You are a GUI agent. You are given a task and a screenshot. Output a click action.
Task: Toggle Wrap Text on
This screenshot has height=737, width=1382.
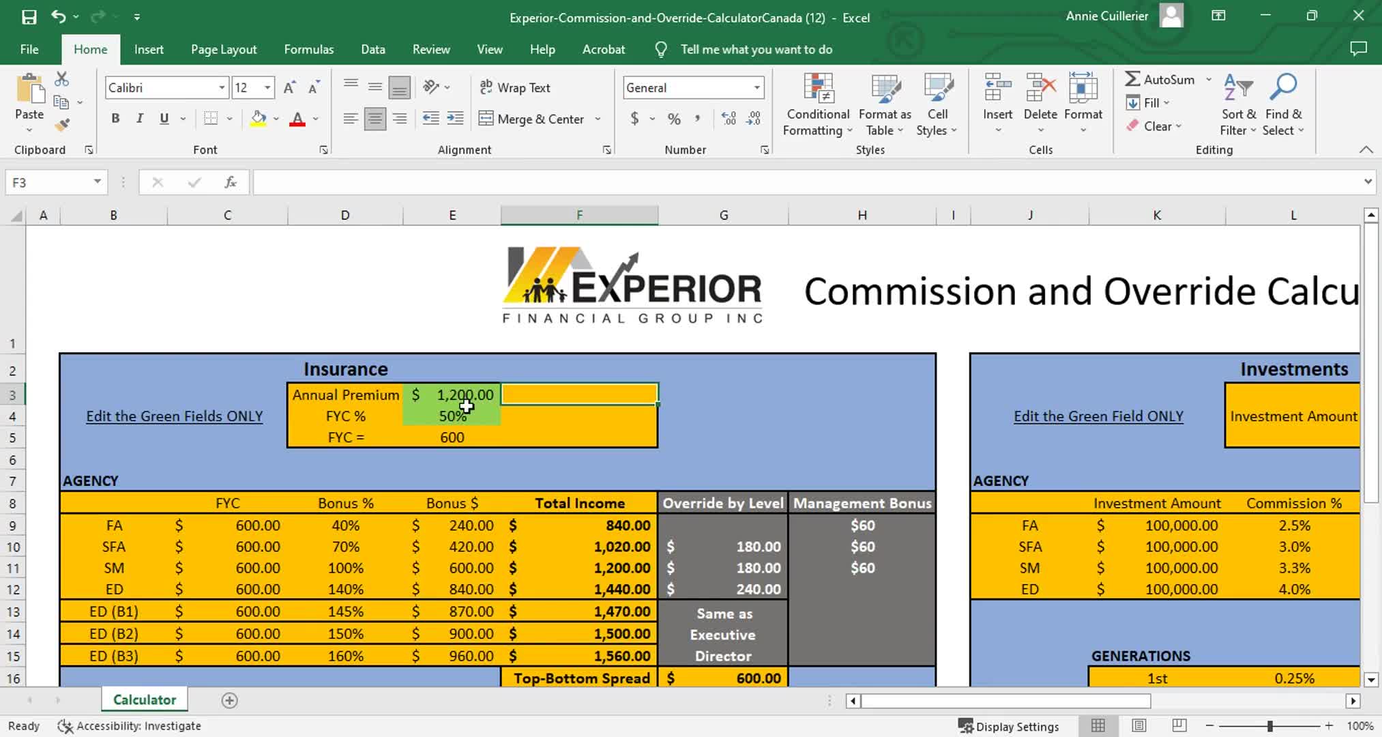point(515,87)
